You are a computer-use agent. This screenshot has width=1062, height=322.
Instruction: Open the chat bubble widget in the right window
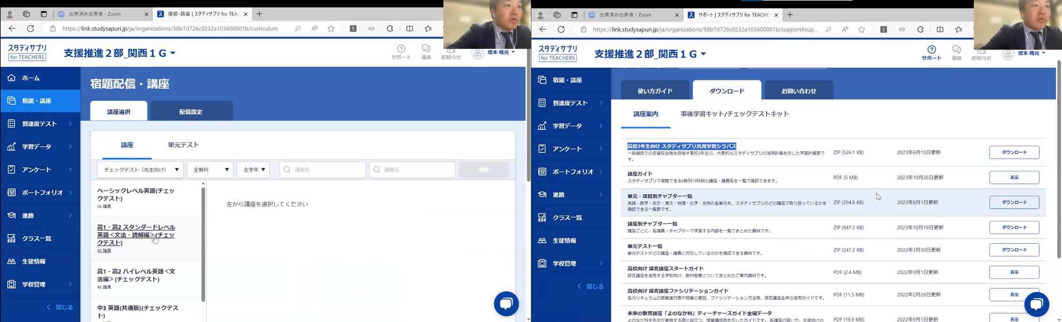pos(1037,304)
